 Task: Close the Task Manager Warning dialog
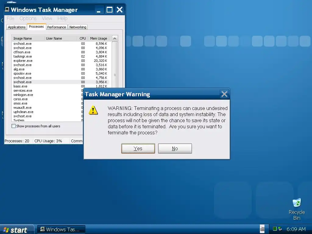(x=224, y=94)
